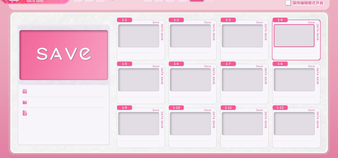Click the DATA SAVE title banner
The image size is (338, 158).
[35, 1]
